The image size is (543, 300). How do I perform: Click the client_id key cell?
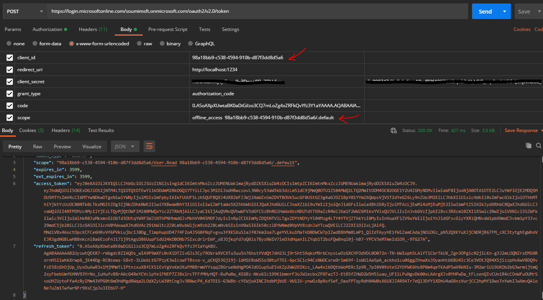[102, 58]
